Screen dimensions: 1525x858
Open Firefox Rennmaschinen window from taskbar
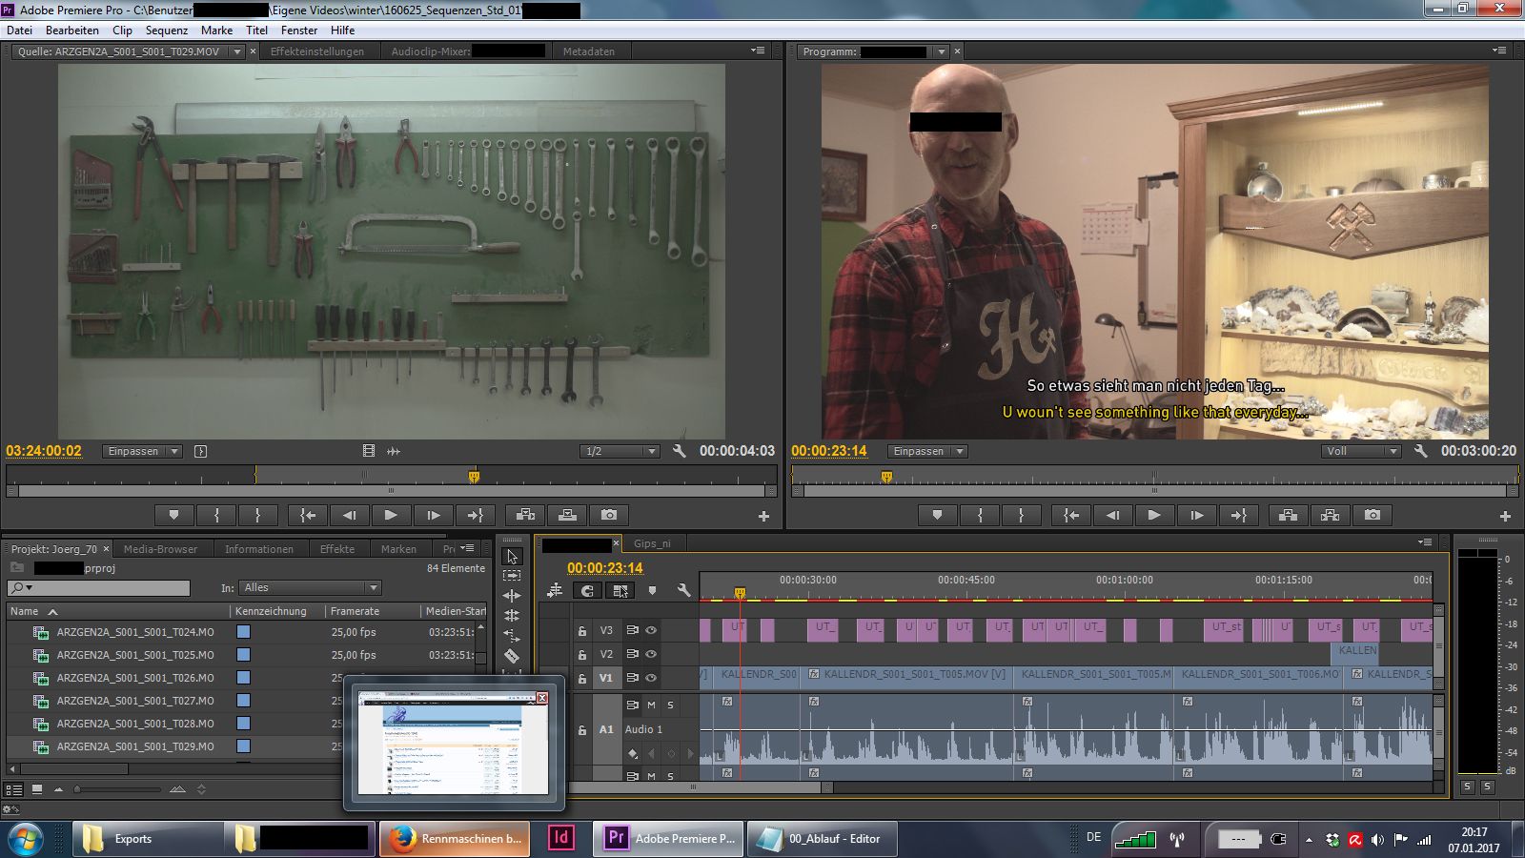(x=455, y=839)
